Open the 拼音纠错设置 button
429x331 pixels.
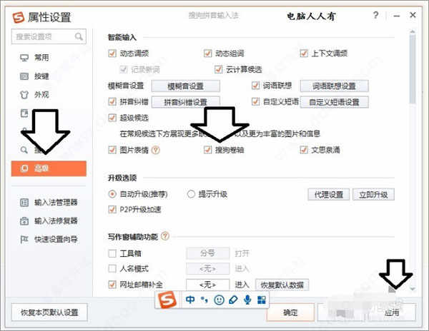[186, 102]
